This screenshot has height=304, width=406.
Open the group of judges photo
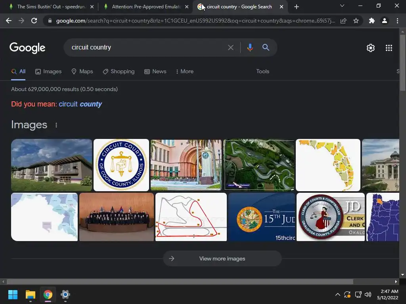click(x=117, y=217)
